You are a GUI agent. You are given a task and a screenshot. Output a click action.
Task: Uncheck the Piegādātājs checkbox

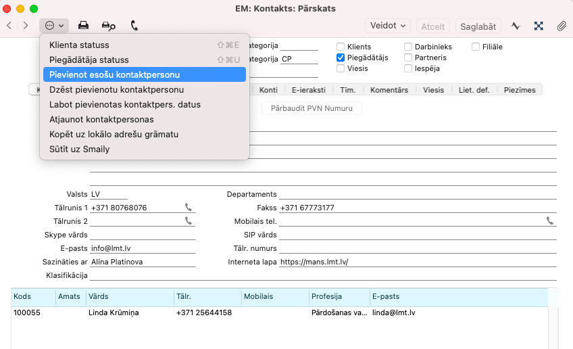[341, 57]
